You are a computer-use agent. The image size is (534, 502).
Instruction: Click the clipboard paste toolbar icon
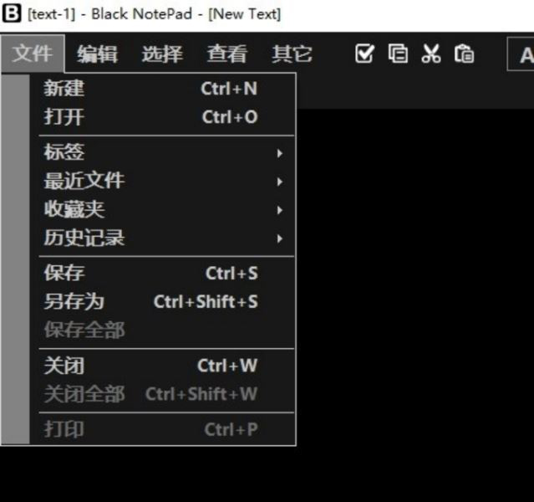click(x=464, y=54)
